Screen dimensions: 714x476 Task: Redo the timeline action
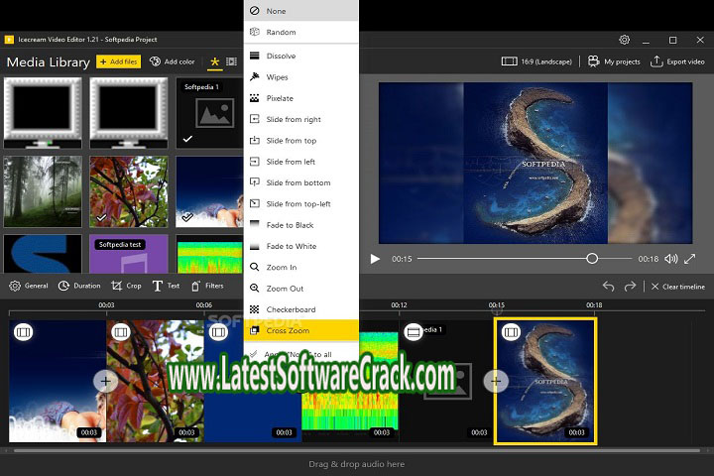(x=630, y=287)
